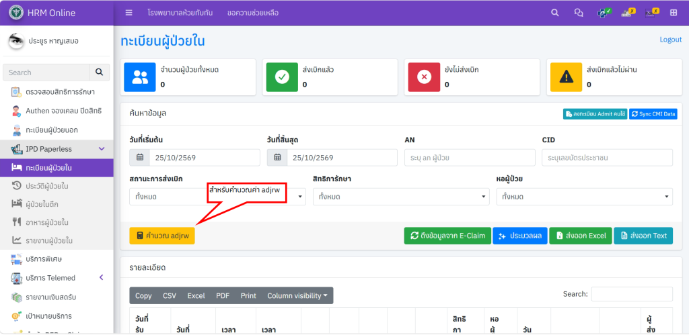Click the red X card icon
The height and width of the screenshot is (335, 689).
click(424, 77)
